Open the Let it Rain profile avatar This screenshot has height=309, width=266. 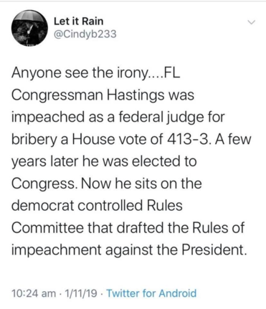point(29,27)
